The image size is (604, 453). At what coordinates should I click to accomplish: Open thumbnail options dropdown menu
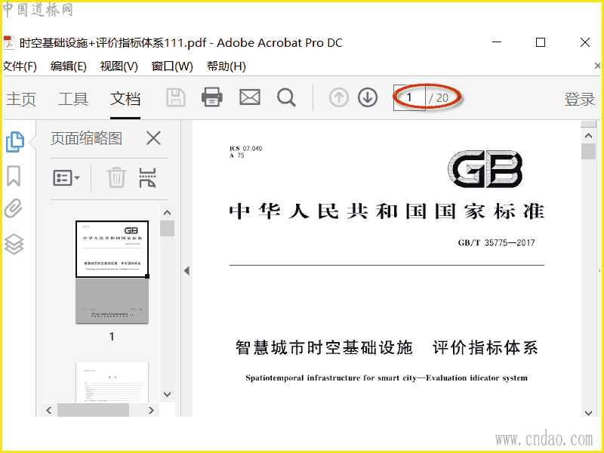(x=66, y=178)
